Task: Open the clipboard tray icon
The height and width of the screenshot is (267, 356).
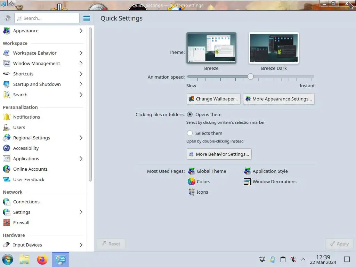Action: point(283,259)
